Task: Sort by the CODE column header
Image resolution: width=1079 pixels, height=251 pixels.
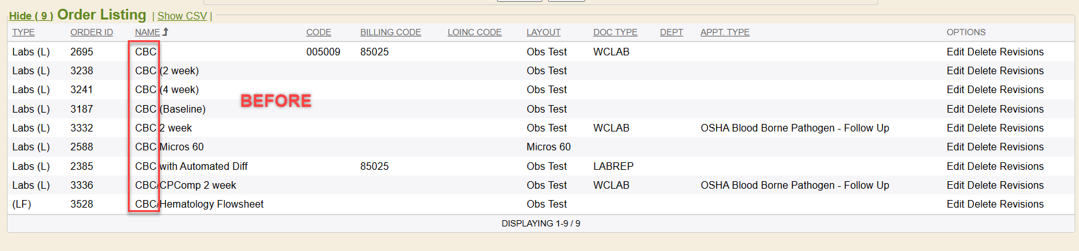Action: tap(319, 32)
